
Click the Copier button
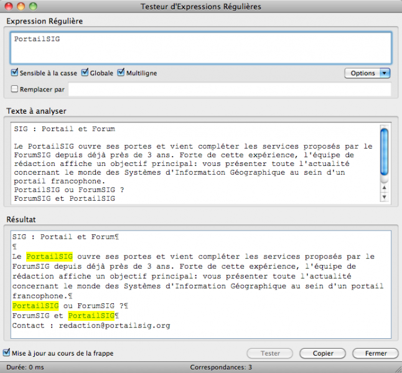(x=322, y=353)
